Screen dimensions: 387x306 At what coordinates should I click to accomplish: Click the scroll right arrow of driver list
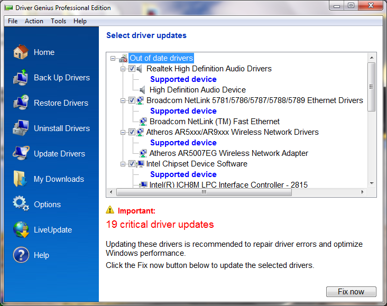(362, 192)
